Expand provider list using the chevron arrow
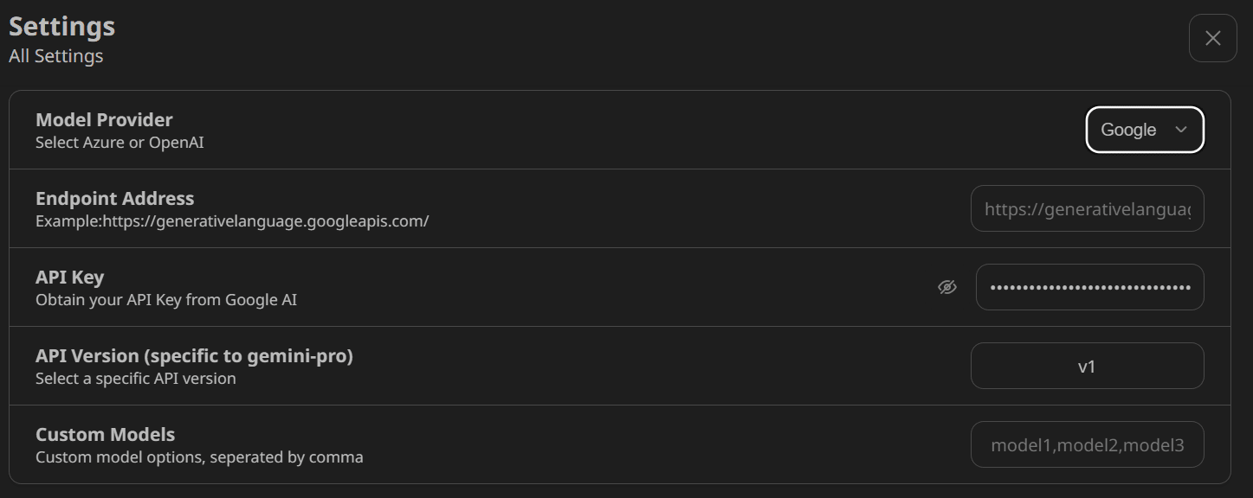The height and width of the screenshot is (498, 1253). [x=1181, y=130]
